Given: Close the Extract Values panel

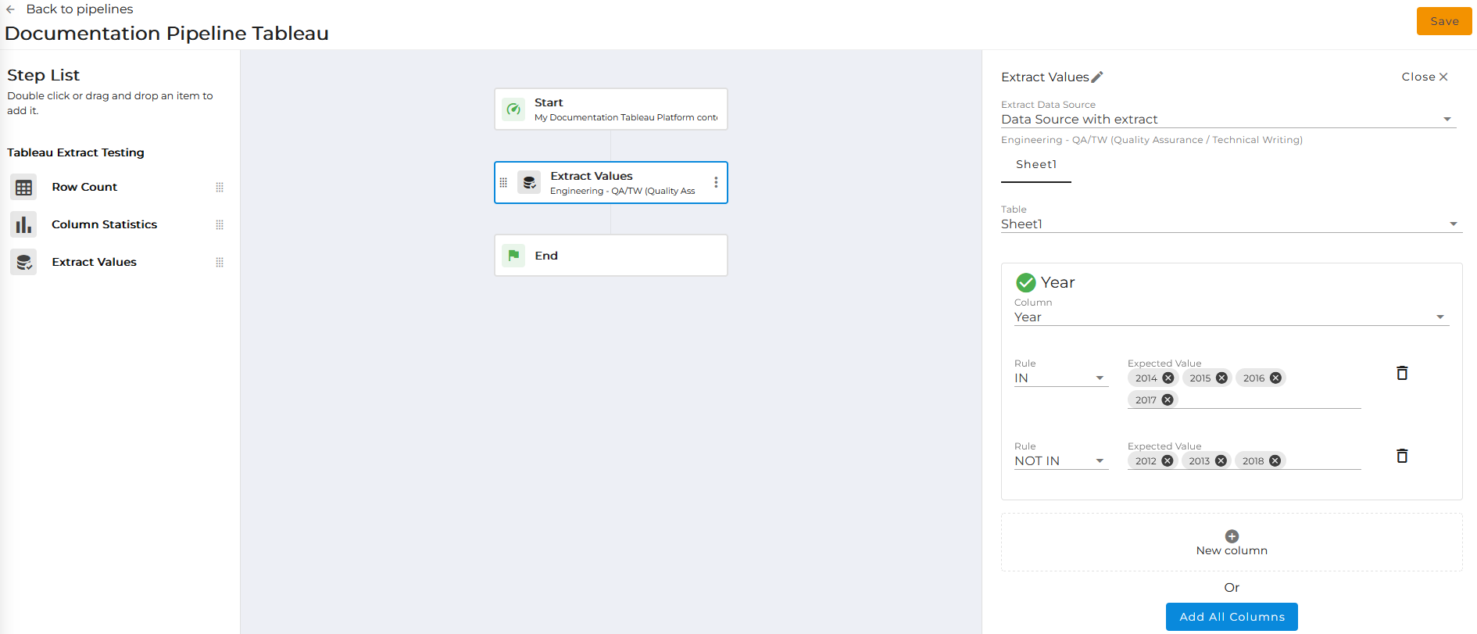Looking at the screenshot, I should tap(1425, 77).
